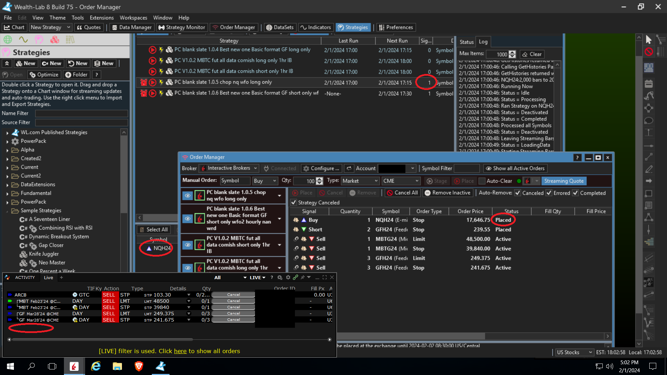Open the Indicators panel

tap(315, 27)
